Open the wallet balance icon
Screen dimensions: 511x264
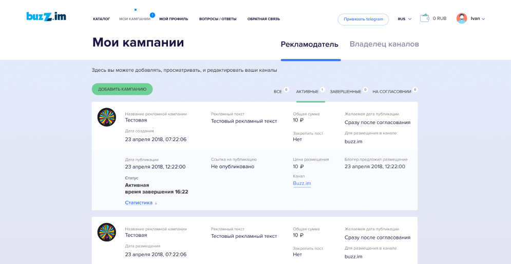424,18
